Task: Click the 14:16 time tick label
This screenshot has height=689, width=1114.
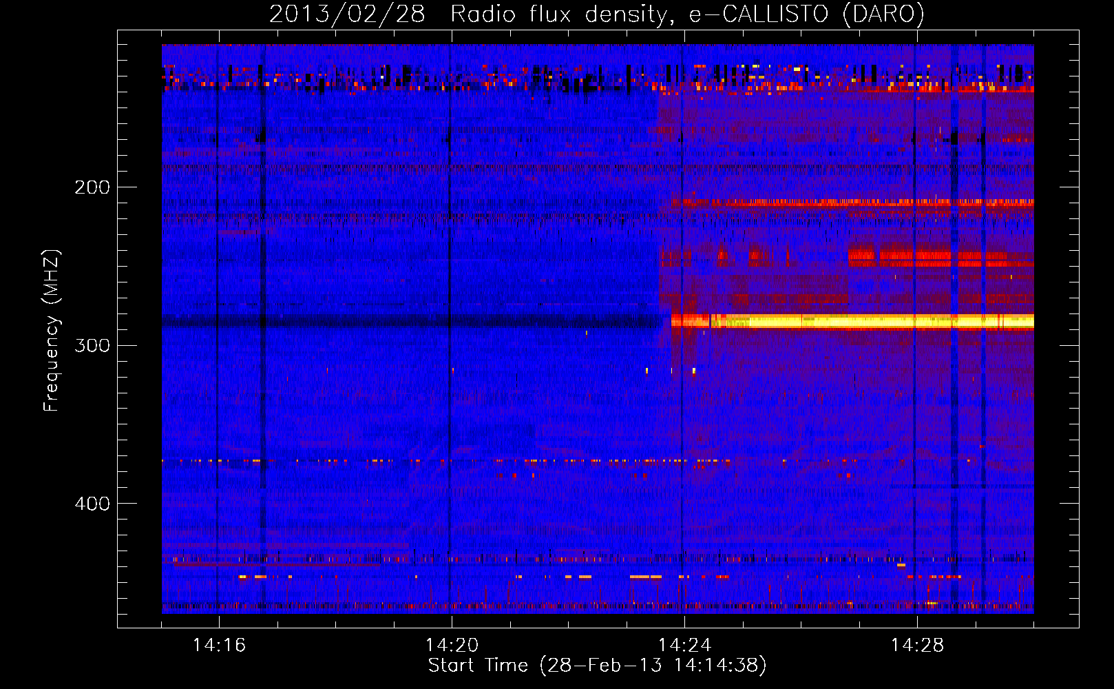Action: tap(219, 645)
